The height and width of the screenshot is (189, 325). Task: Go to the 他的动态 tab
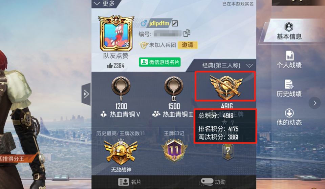click(289, 117)
